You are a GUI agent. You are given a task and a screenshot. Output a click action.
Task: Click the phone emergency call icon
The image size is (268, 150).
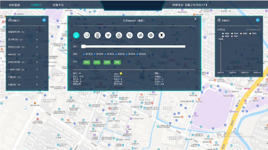pos(129,35)
